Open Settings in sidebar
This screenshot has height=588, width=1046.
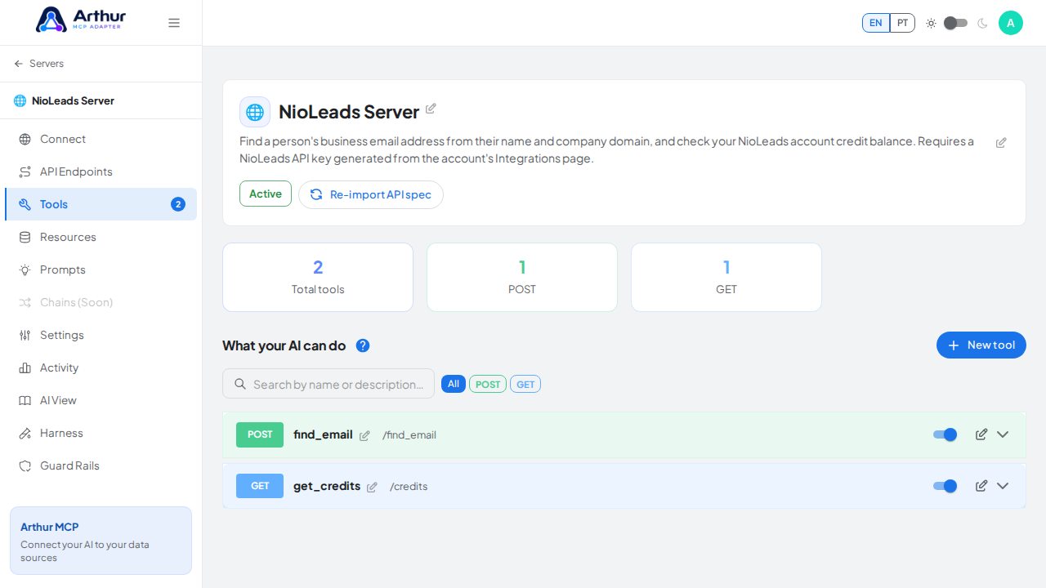[101, 335]
